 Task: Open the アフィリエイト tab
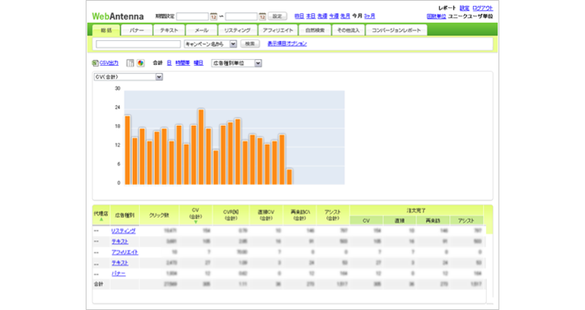[x=278, y=30]
